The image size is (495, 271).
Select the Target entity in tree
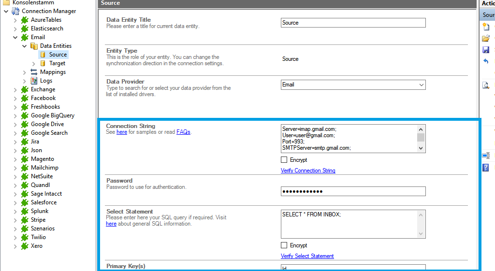coord(57,63)
